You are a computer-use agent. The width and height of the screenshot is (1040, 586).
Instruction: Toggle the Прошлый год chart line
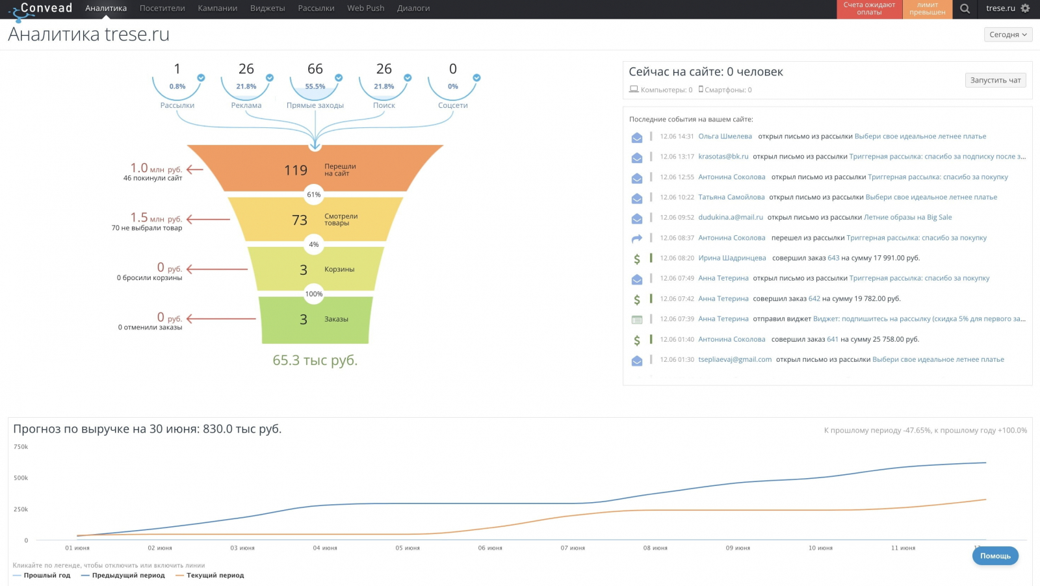42,576
